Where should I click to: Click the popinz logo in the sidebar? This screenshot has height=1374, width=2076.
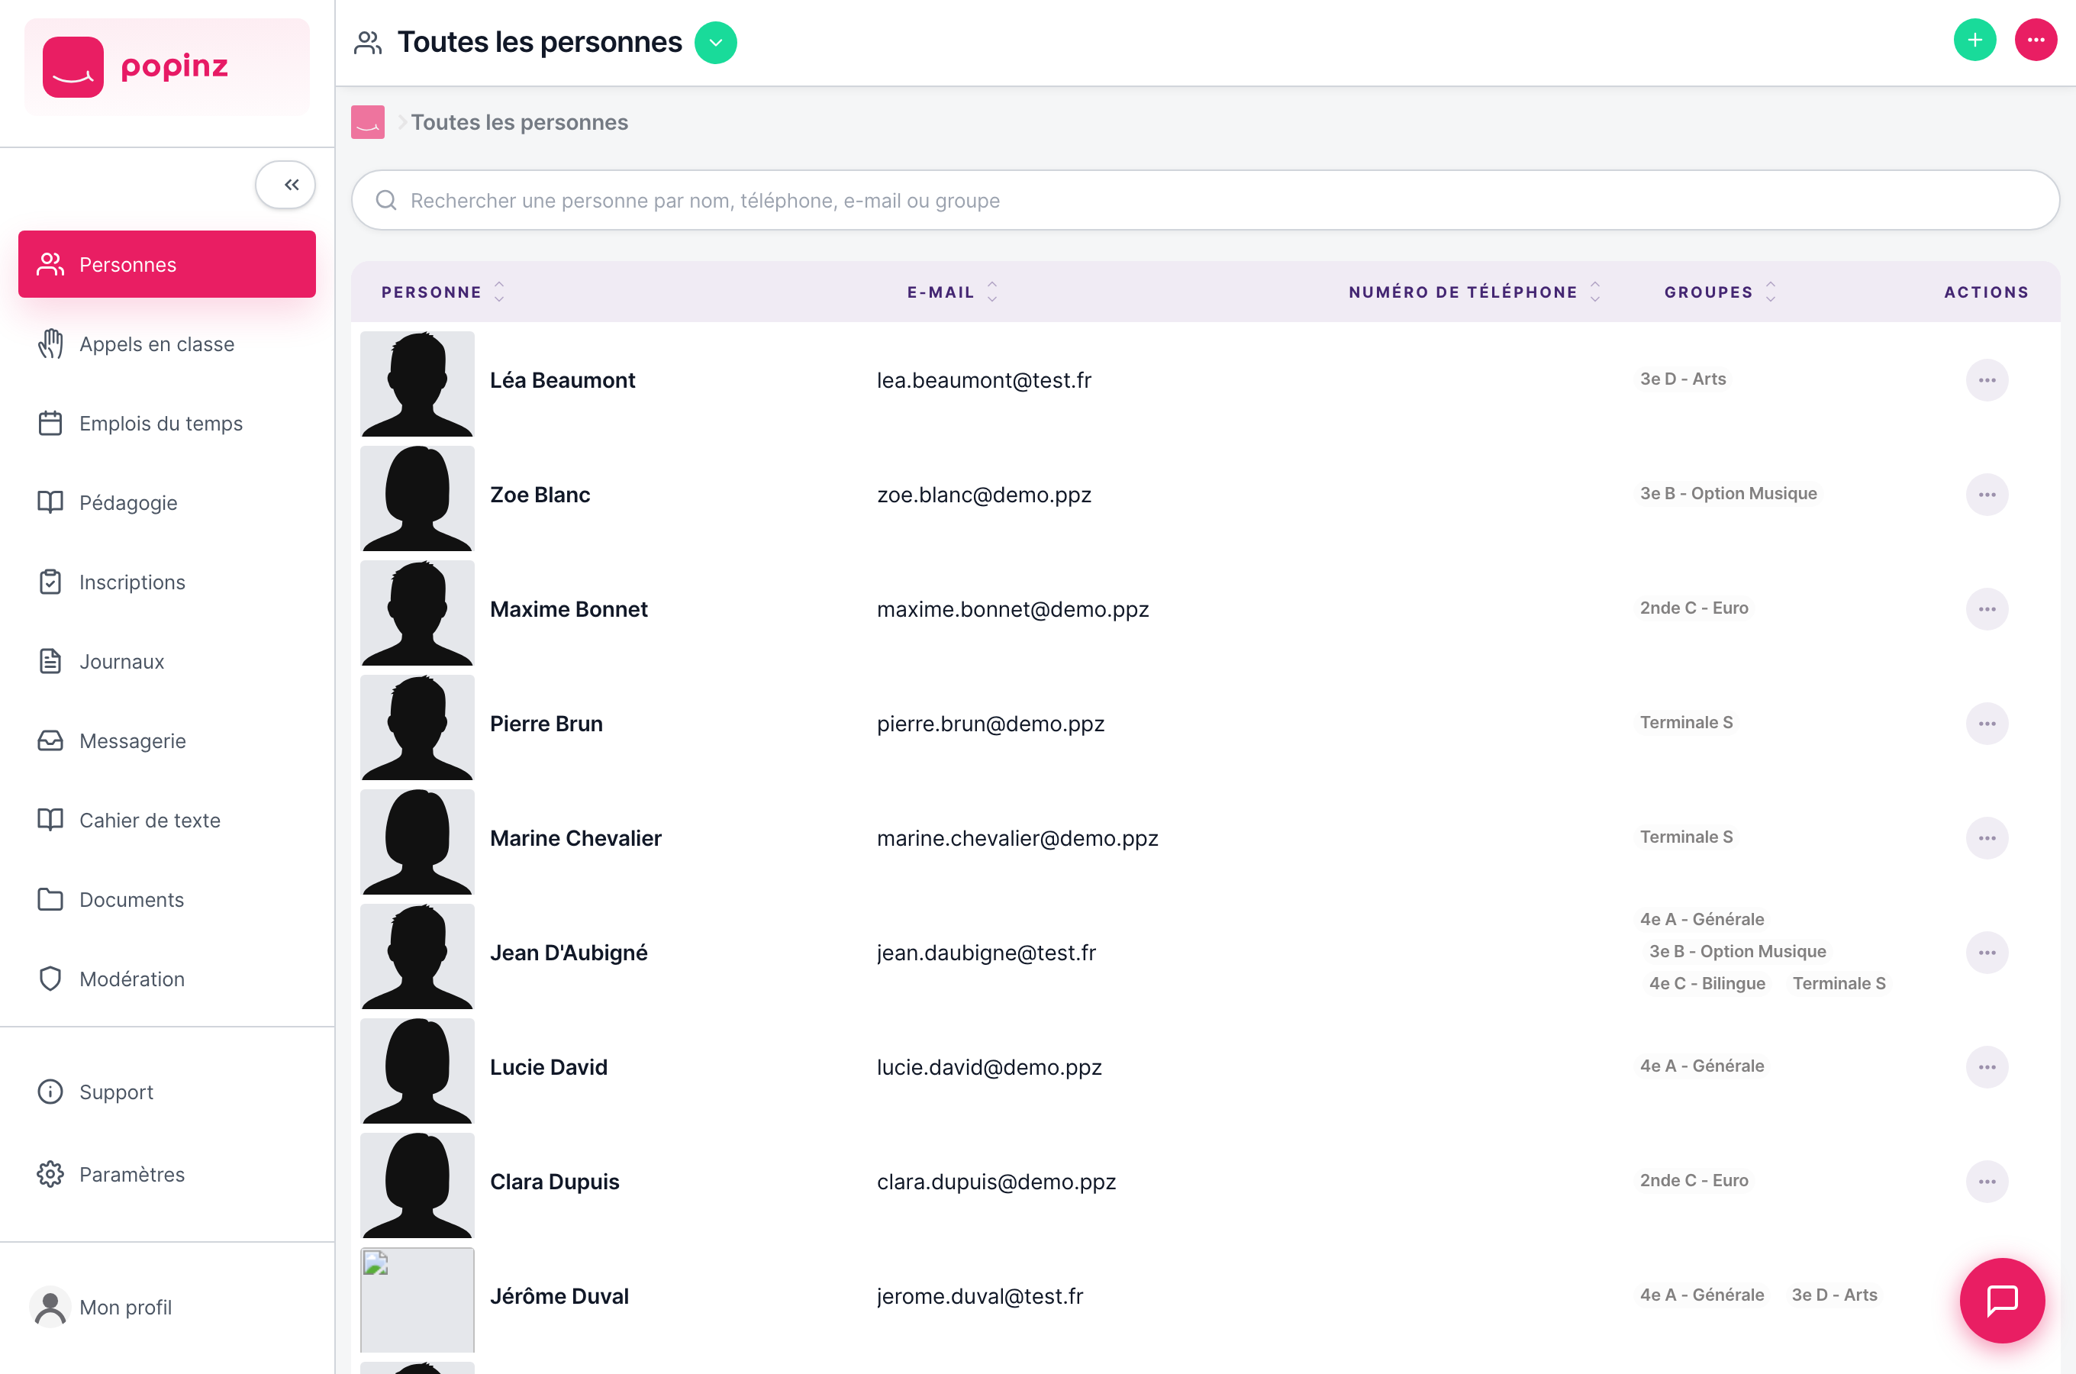[167, 66]
